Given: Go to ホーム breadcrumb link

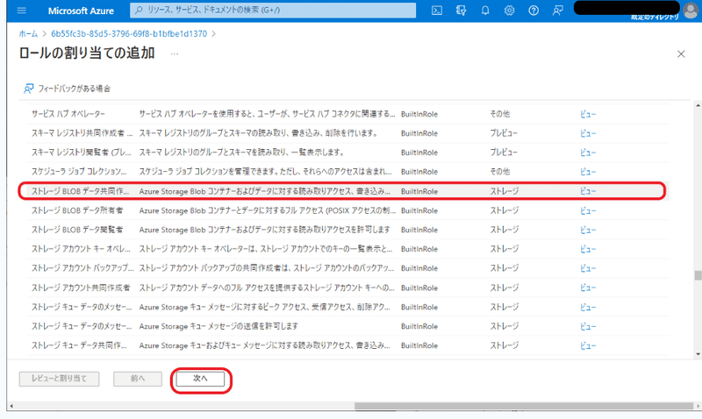Looking at the screenshot, I should [x=28, y=33].
